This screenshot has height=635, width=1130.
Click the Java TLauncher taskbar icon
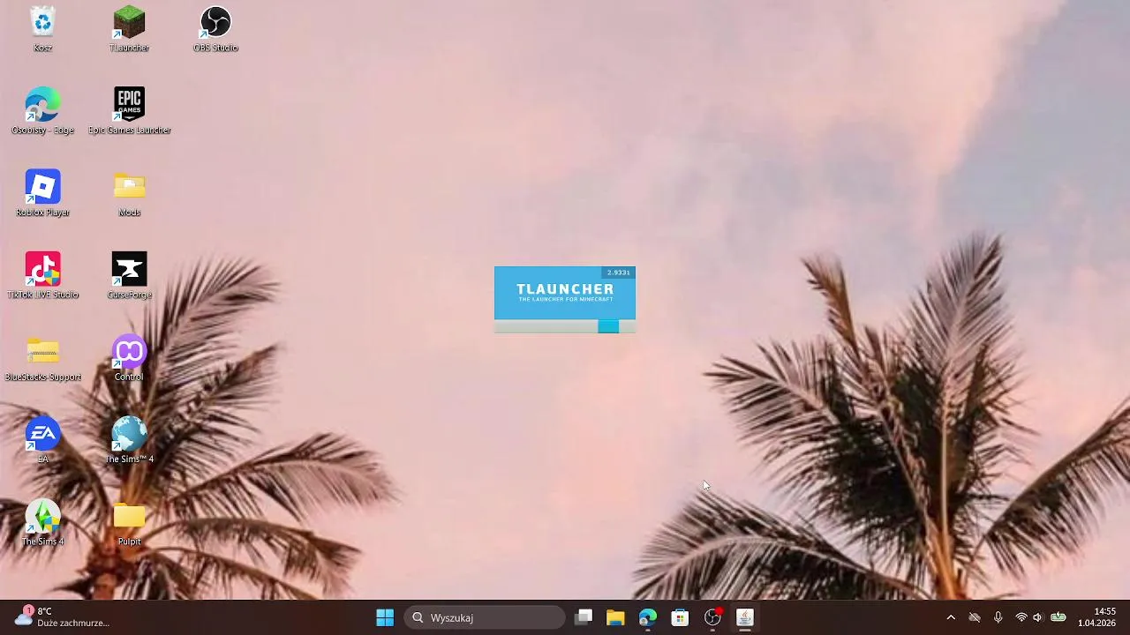click(745, 617)
